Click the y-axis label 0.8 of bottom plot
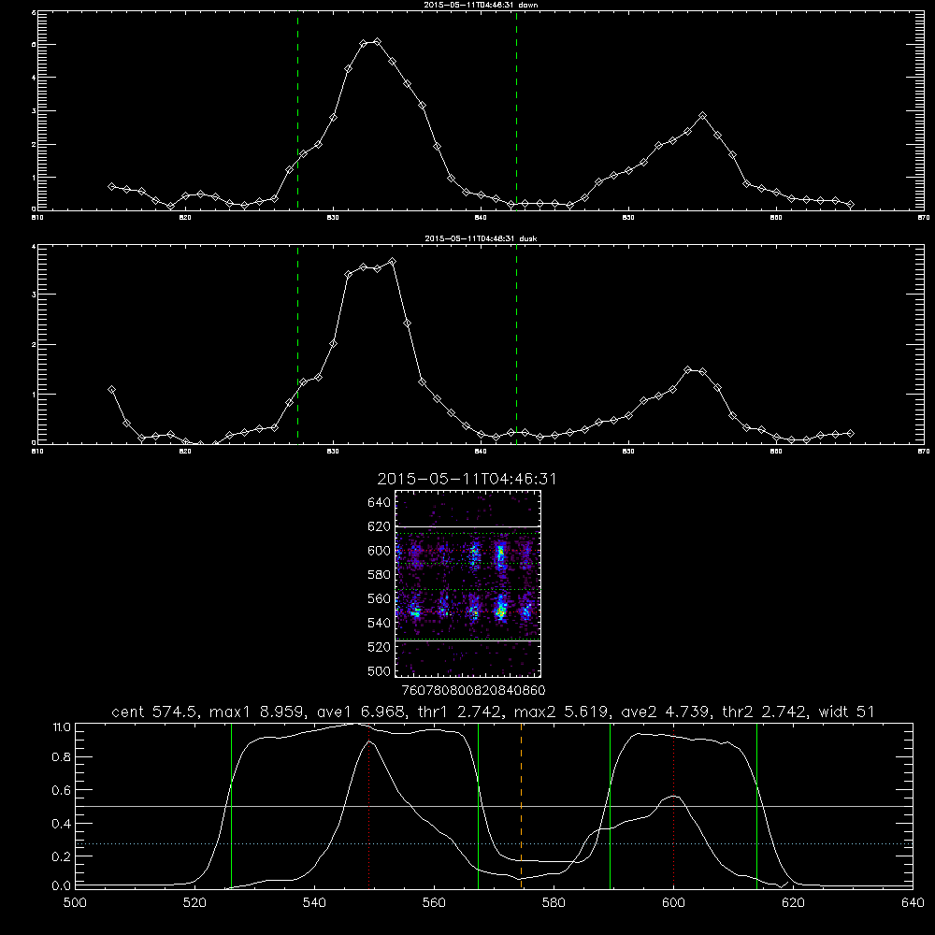 coord(62,756)
